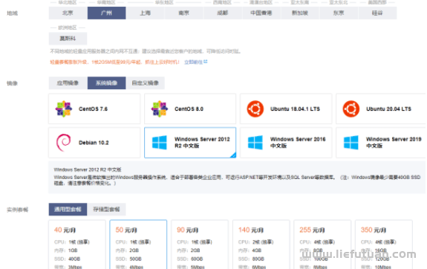
Task: Click the Ubuntu 18.04.1 LTS logo icon
Action: click(x=255, y=108)
